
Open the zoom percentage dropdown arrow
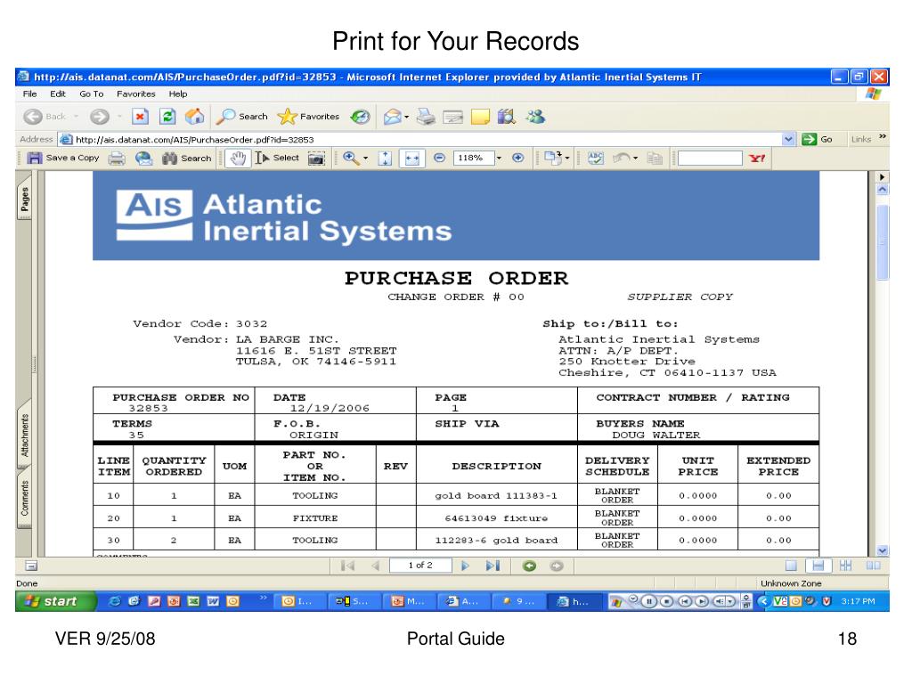(499, 159)
